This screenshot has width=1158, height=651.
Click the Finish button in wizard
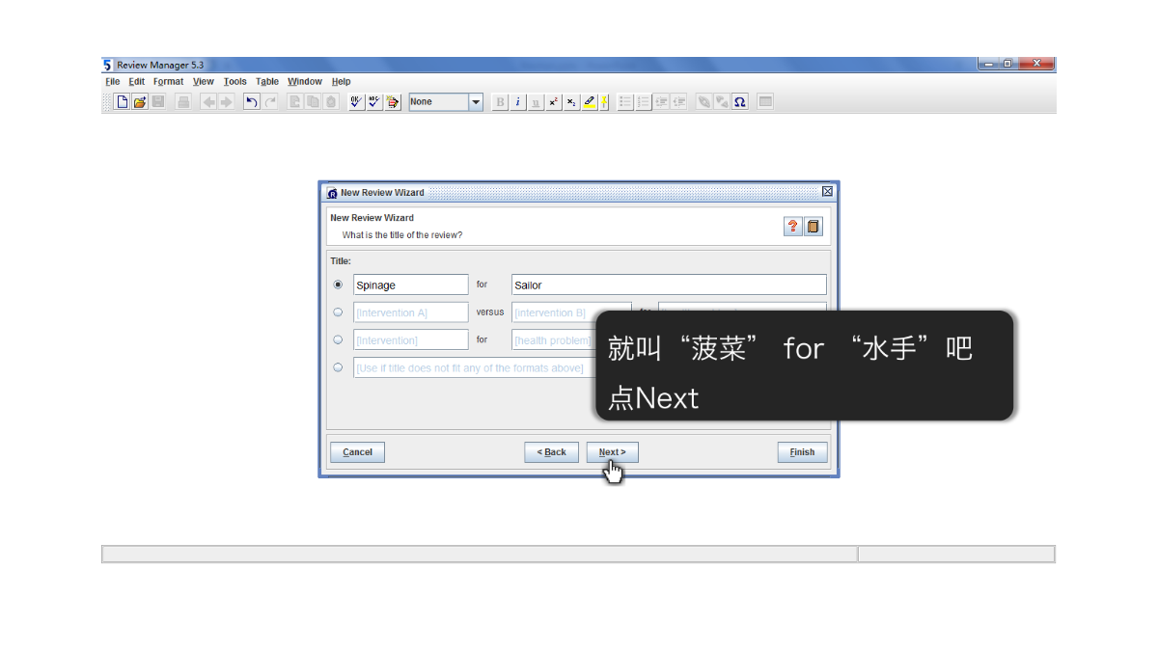(x=802, y=452)
